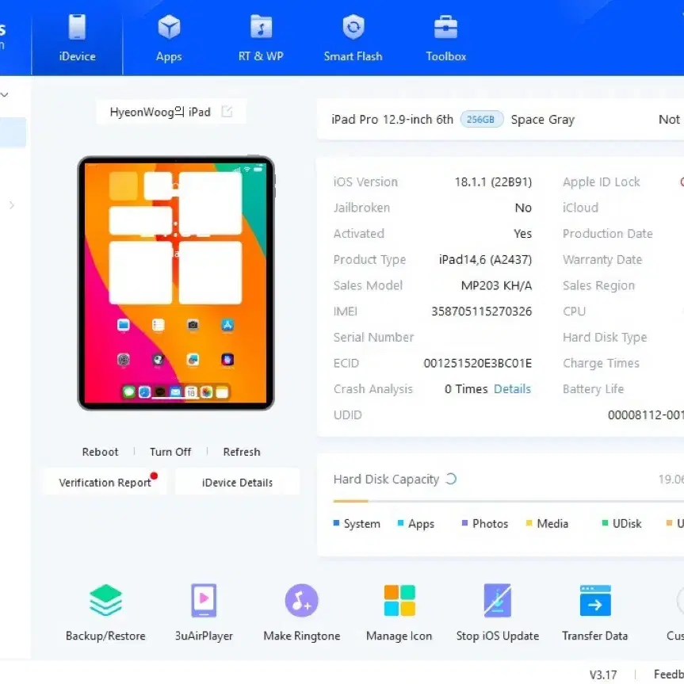684x684 pixels.
Task: Click the Toolbox briefcase icon
Action: [445, 27]
